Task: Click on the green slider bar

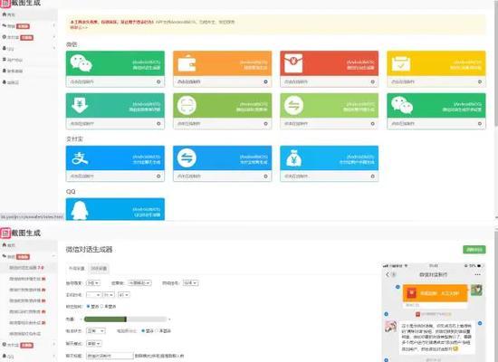Action: [126, 319]
